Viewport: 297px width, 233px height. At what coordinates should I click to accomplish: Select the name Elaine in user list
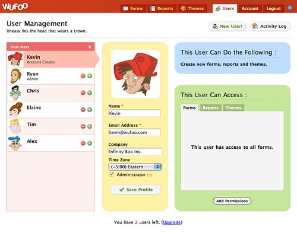point(34,107)
